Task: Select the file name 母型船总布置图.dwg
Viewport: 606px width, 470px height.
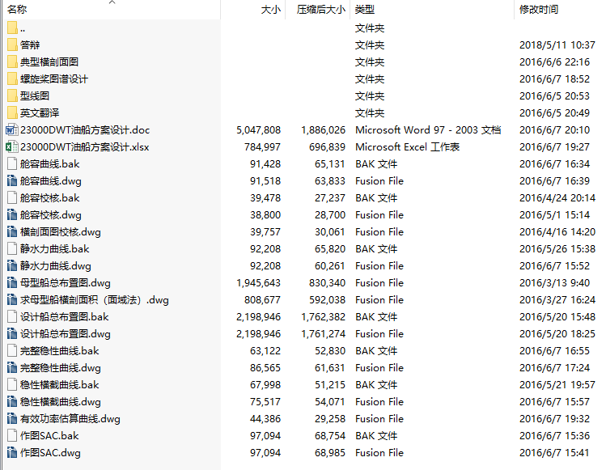Action: [x=66, y=283]
